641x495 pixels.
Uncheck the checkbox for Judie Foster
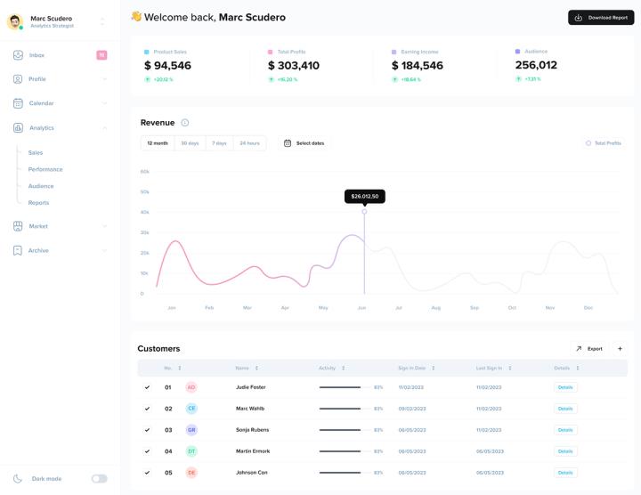[147, 387]
